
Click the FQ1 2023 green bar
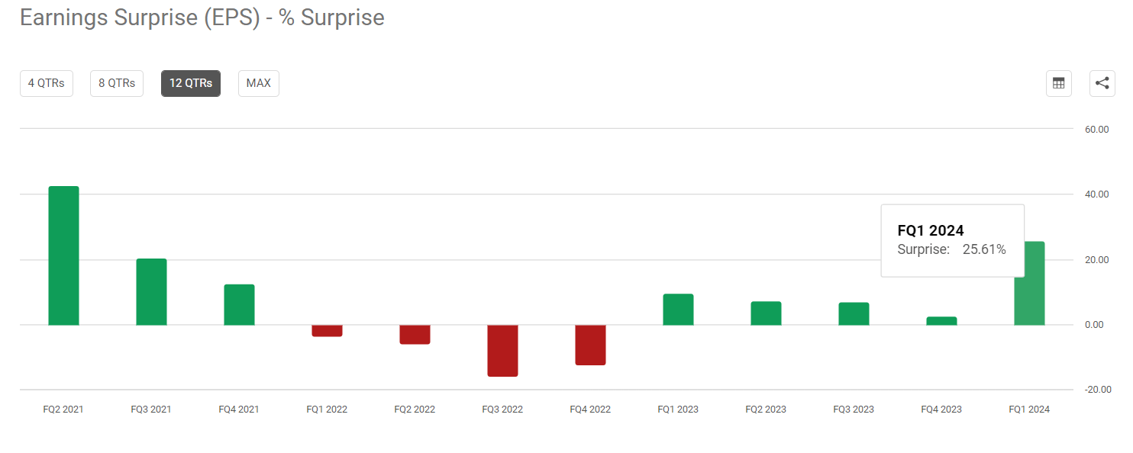pyautogui.click(x=678, y=310)
